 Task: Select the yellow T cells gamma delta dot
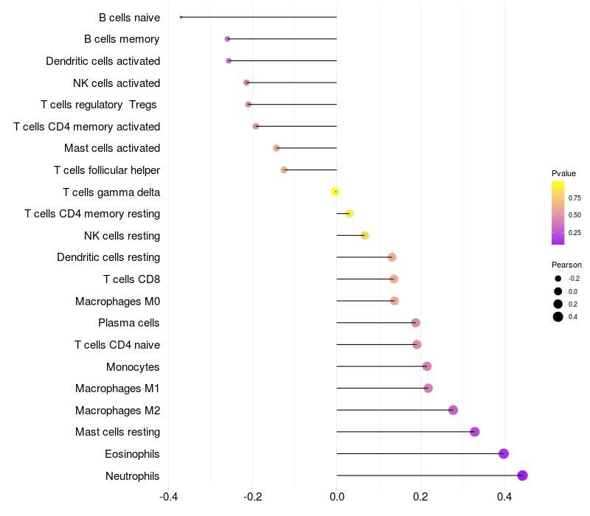(x=336, y=192)
